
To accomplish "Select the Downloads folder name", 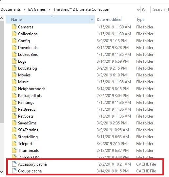I will [x=28, y=48].
